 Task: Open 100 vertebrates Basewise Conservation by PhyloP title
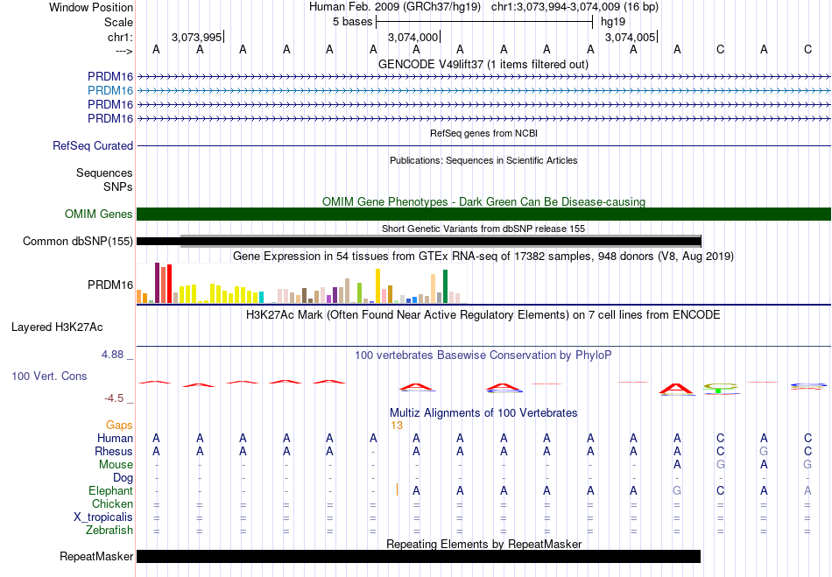[x=483, y=355]
